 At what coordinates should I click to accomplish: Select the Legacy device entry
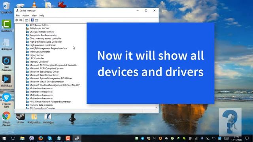(x=36, y=55)
